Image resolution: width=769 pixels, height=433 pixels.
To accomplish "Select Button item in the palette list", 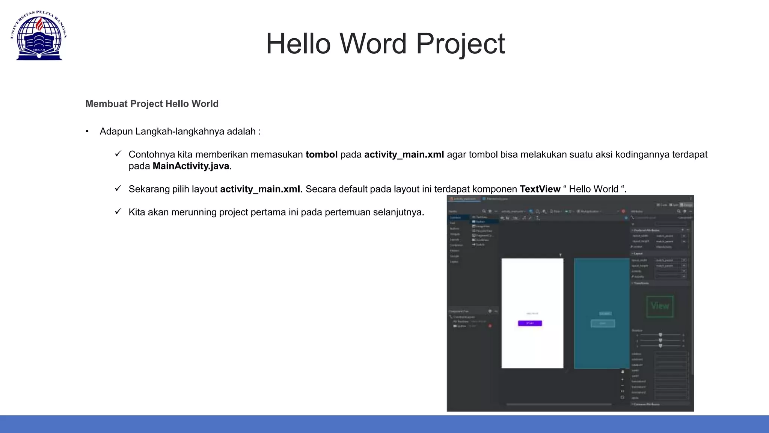I will tap(480, 222).
